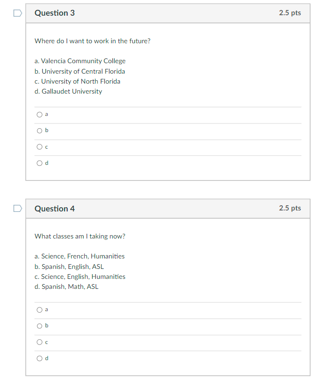Image resolution: width=326 pixels, height=382 pixels.
Task: Click the "Where do I want to work" prompt
Action: coord(92,41)
